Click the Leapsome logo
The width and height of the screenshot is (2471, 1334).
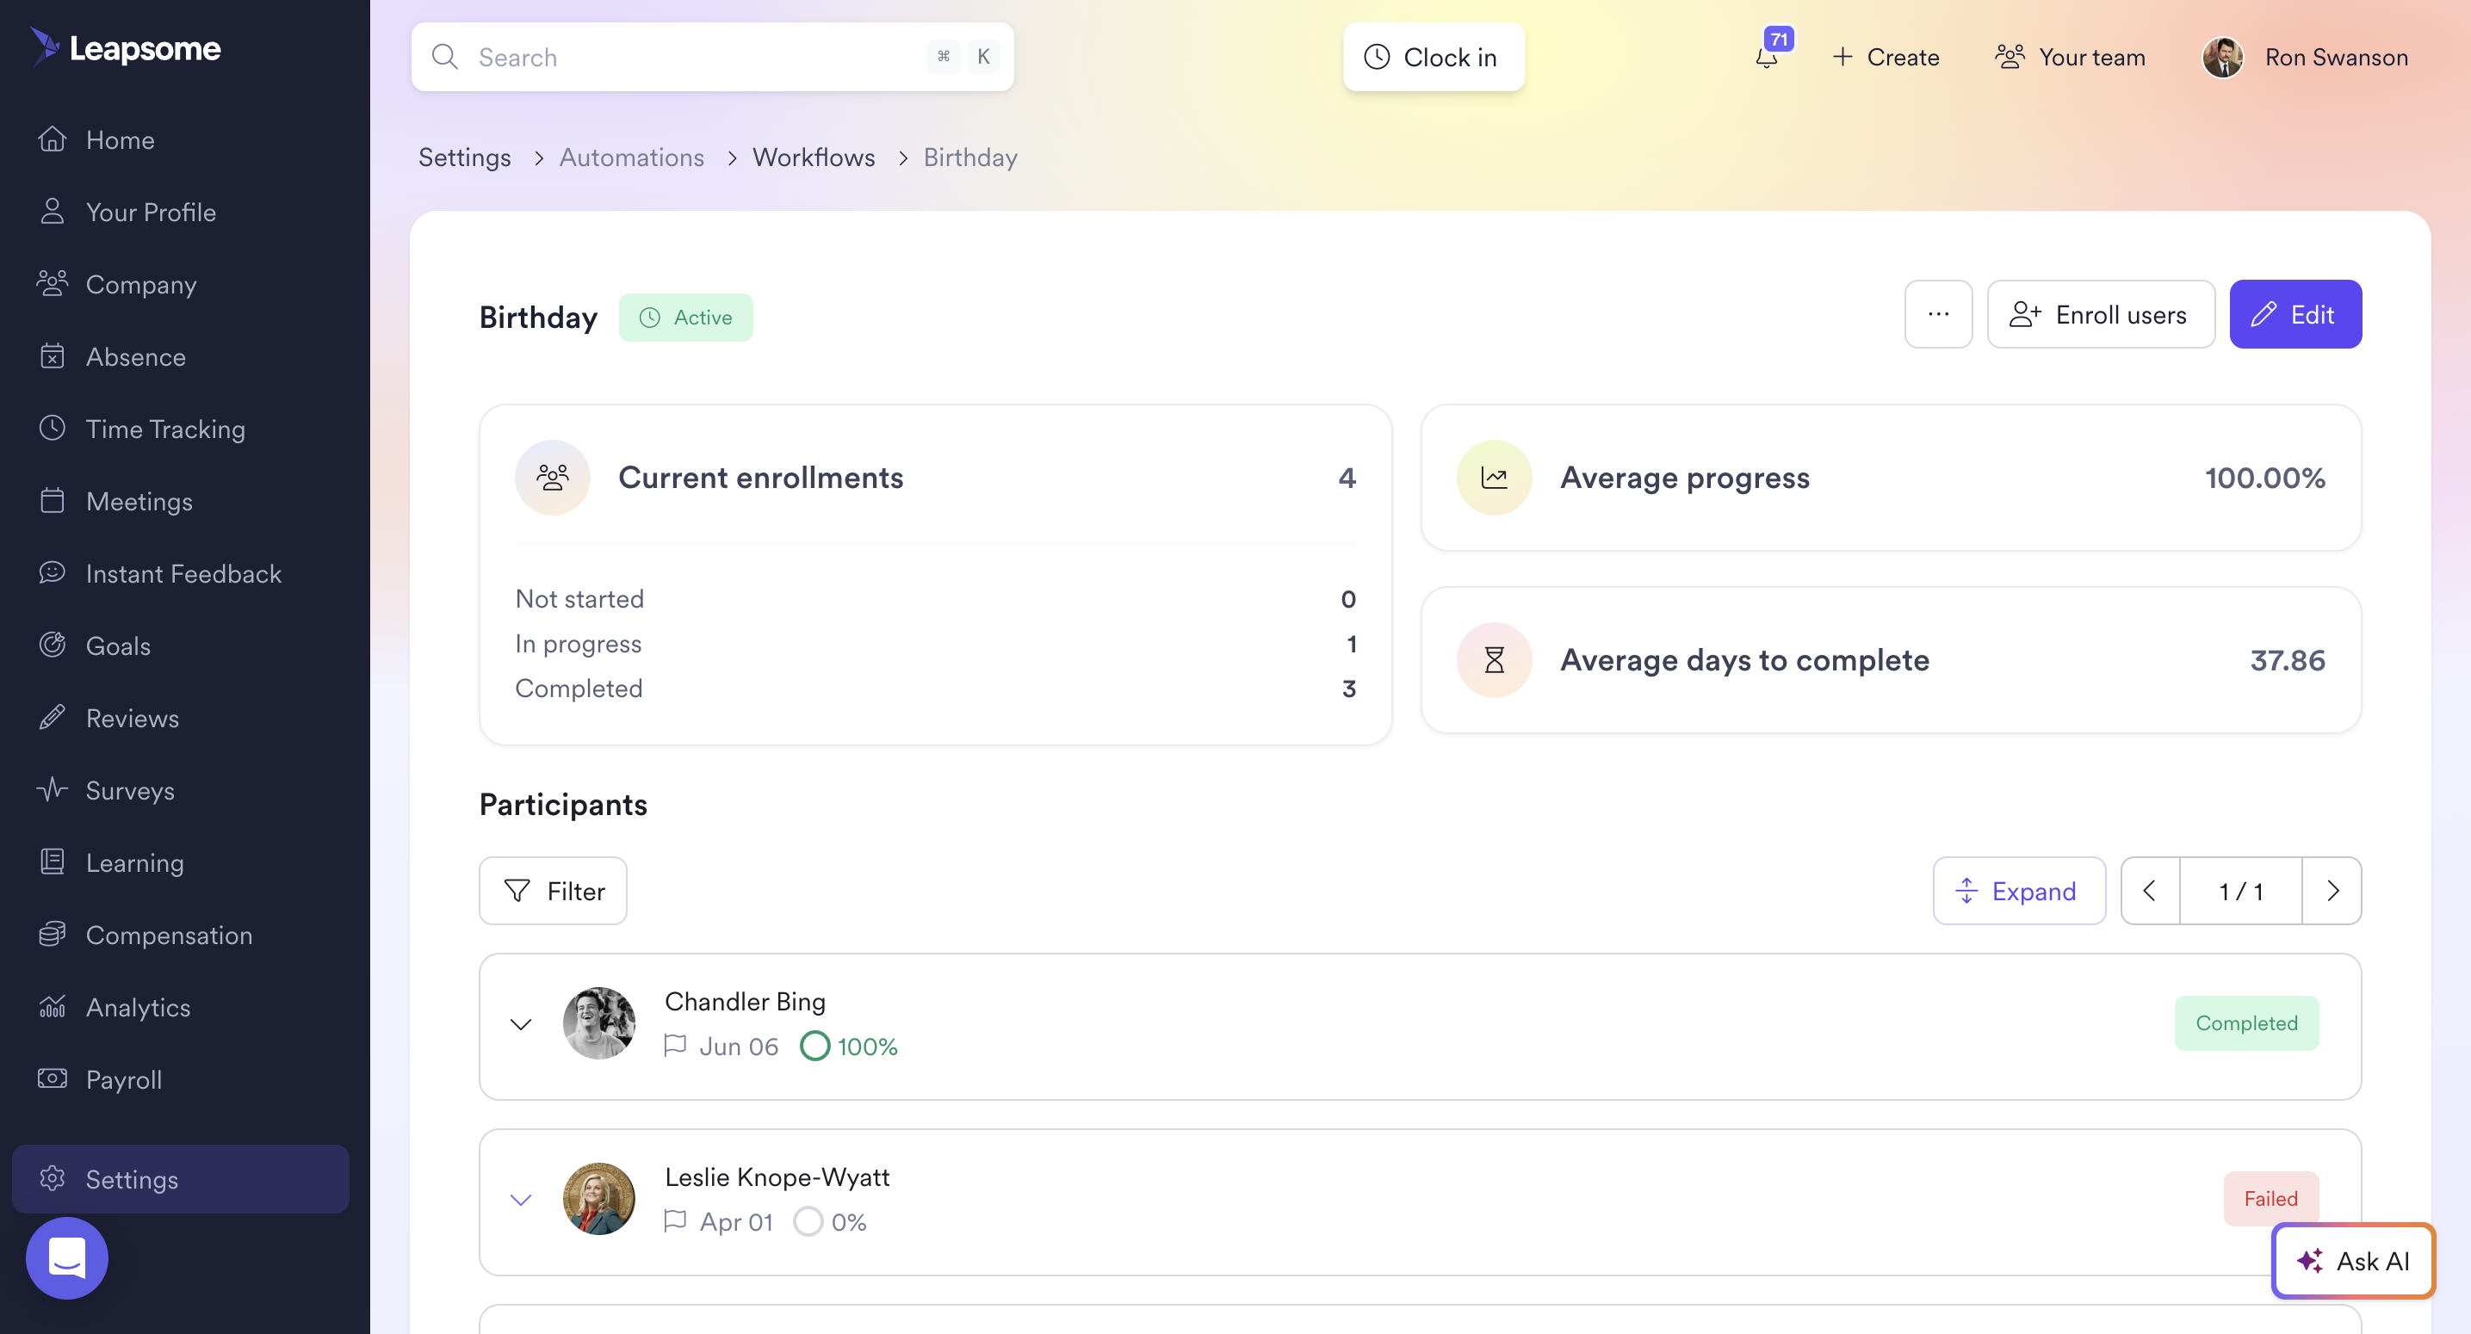tap(126, 47)
